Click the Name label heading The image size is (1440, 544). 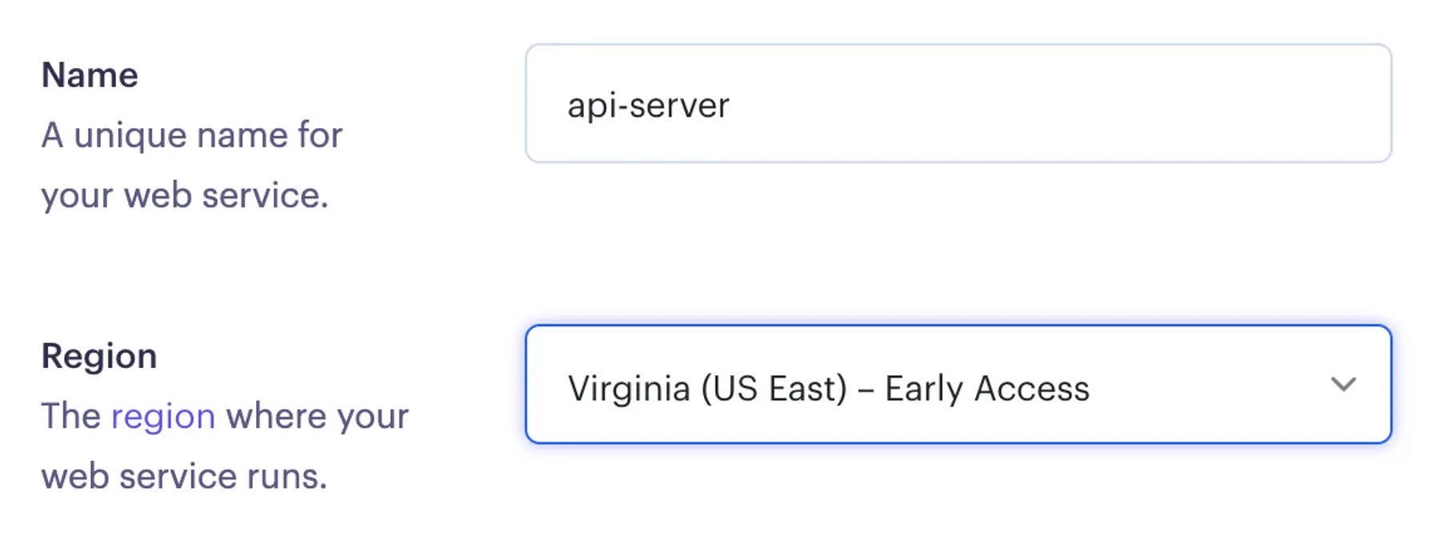click(x=90, y=74)
